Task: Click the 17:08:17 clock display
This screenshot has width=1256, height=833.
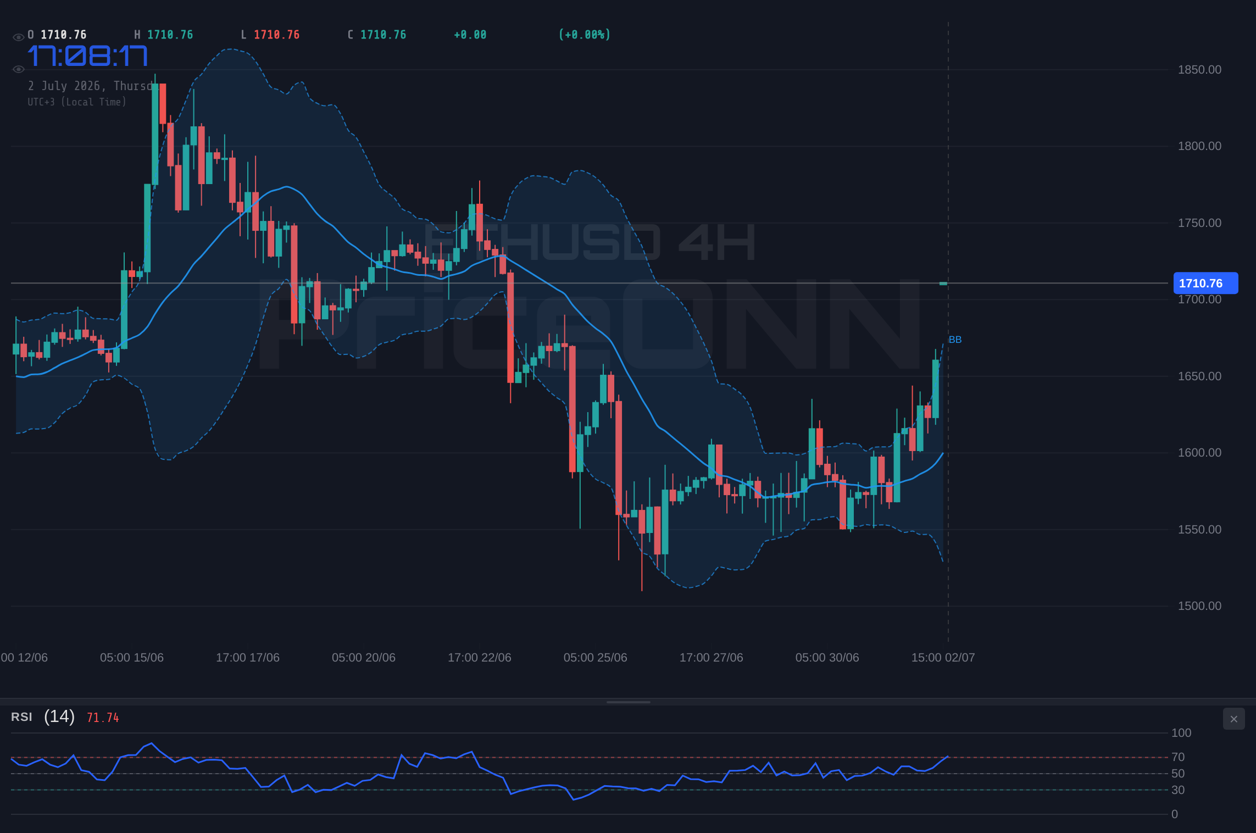Action: pyautogui.click(x=88, y=56)
